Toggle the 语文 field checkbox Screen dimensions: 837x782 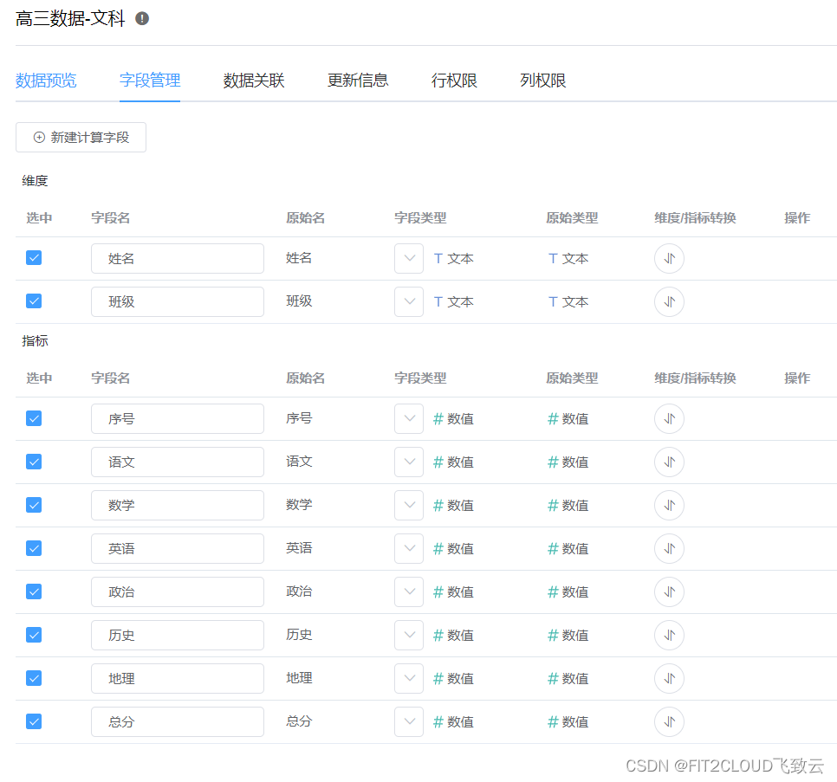(x=34, y=462)
